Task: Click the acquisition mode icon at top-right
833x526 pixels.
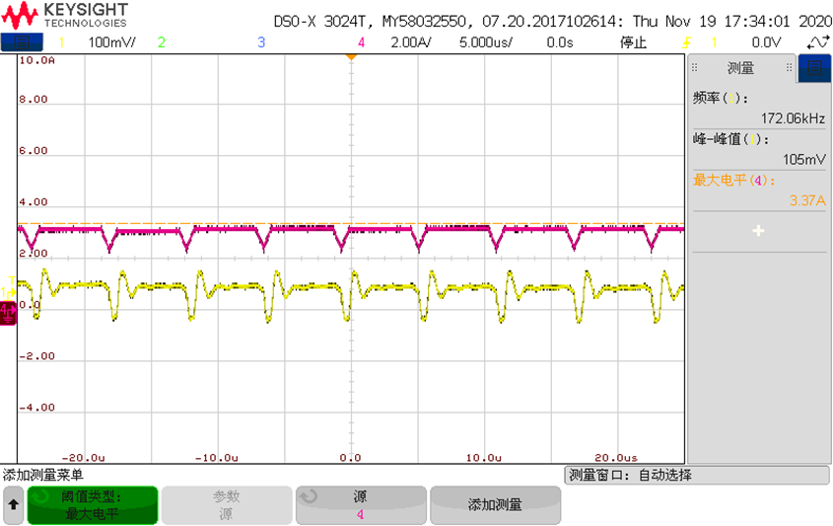Action: pyautogui.click(x=818, y=42)
